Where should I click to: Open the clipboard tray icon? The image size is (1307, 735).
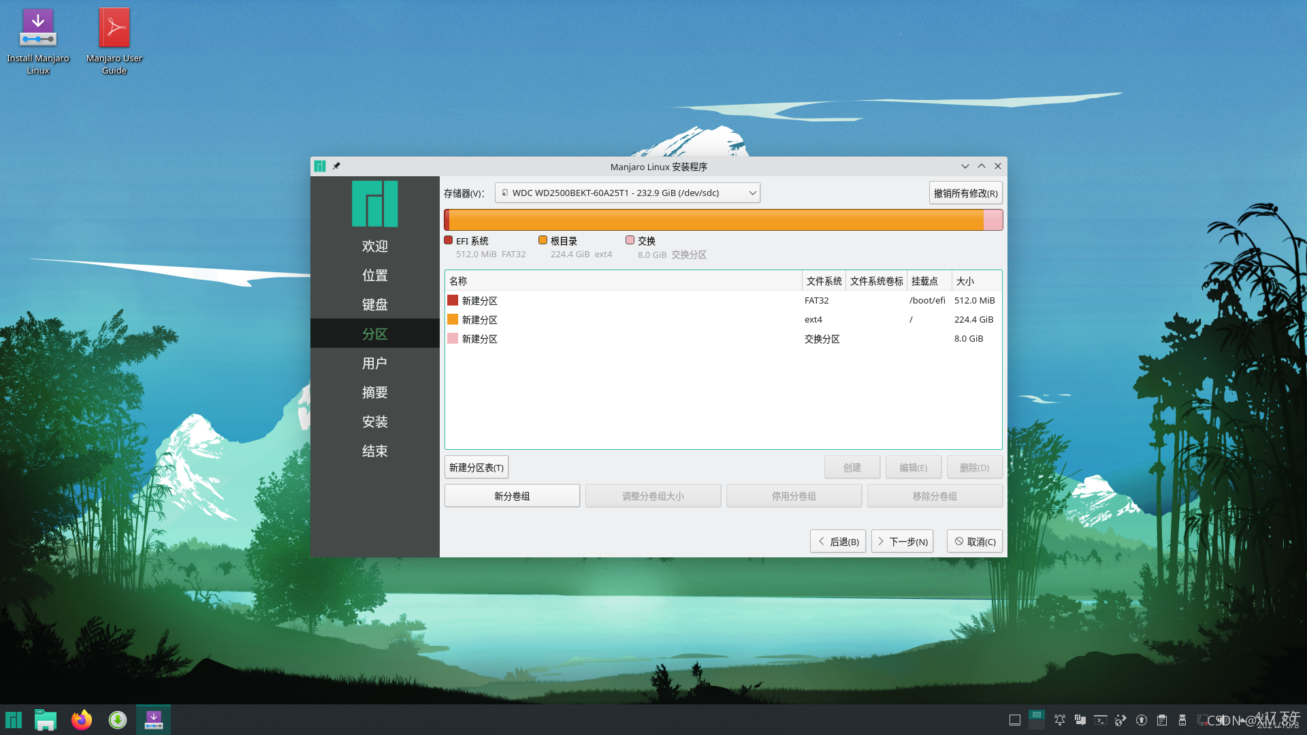pyautogui.click(x=1162, y=720)
